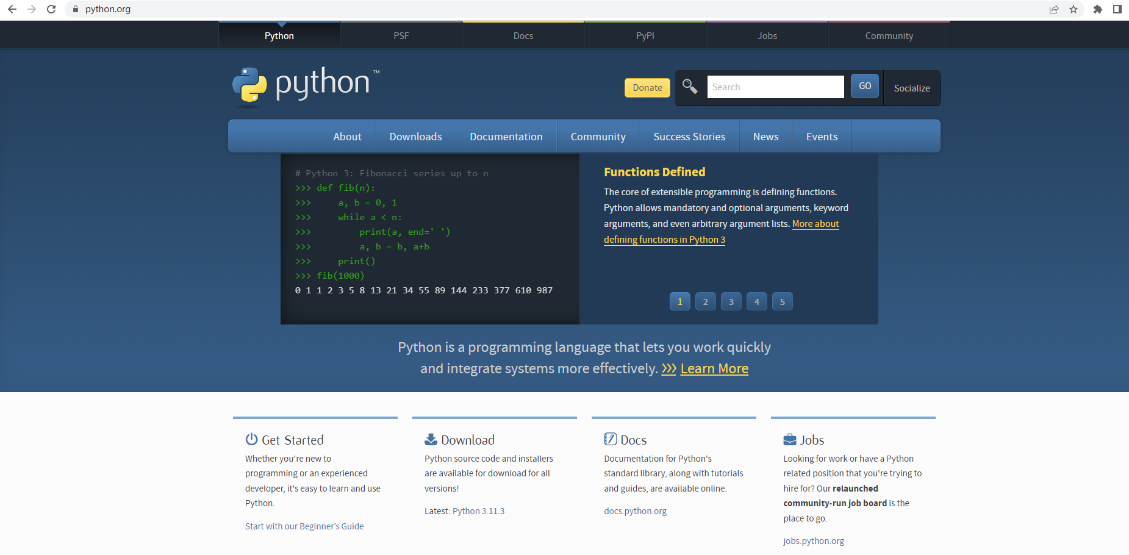Click the address bar URL python.org
Viewport: 1129px width, 555px height.
coord(108,9)
